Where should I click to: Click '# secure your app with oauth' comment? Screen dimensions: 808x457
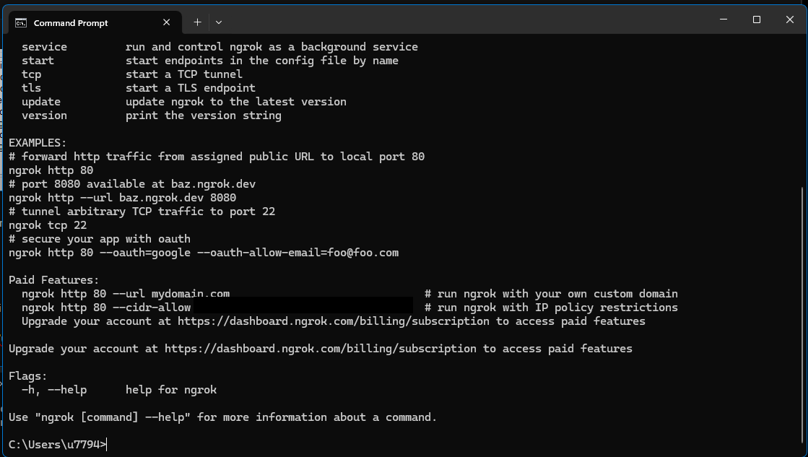[x=100, y=239]
